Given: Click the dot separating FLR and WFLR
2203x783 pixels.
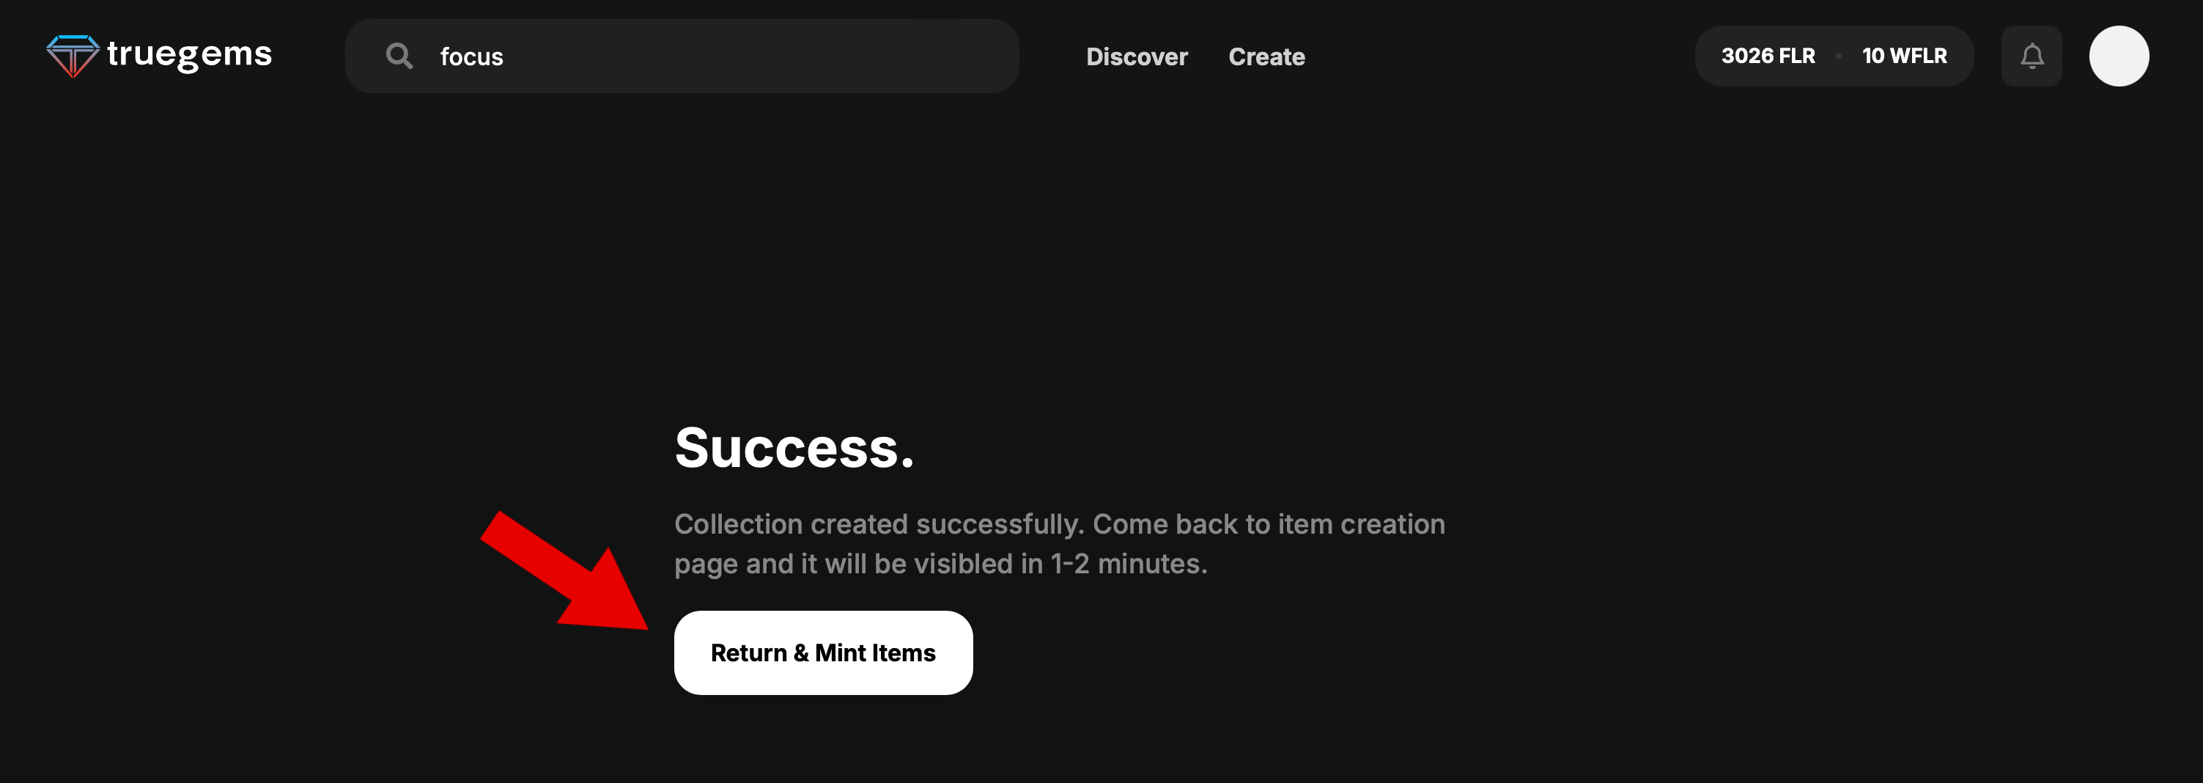Looking at the screenshot, I should 1838,56.
